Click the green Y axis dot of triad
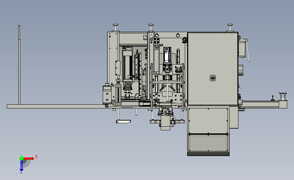Viewport: 294px width, 180px height. point(21,158)
